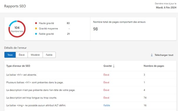Screen dimensions: 178x111
Task: Click the date Mardi, 6 Fév 2024
Action: point(166,8)
